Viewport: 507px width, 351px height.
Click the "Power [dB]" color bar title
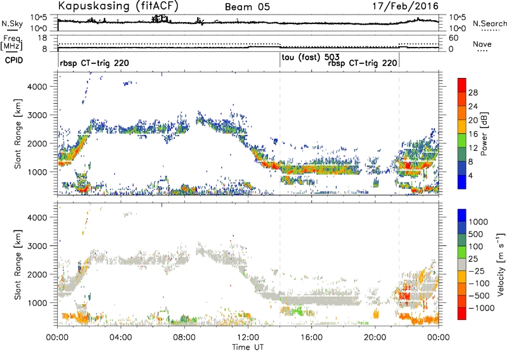pyautogui.click(x=484, y=134)
